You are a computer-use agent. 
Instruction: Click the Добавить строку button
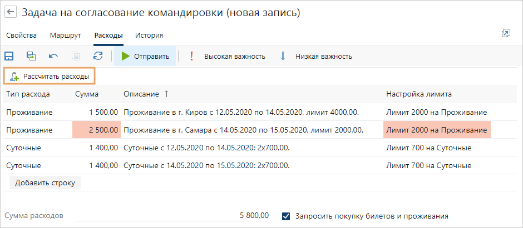(45, 183)
